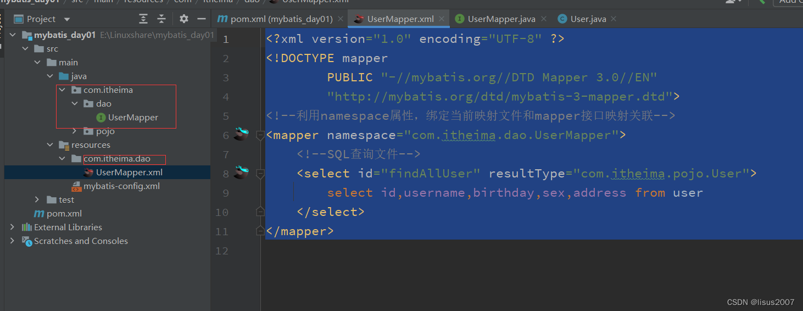803x311 pixels.
Task: Click fold end marker on line 11
Action: coord(260,231)
